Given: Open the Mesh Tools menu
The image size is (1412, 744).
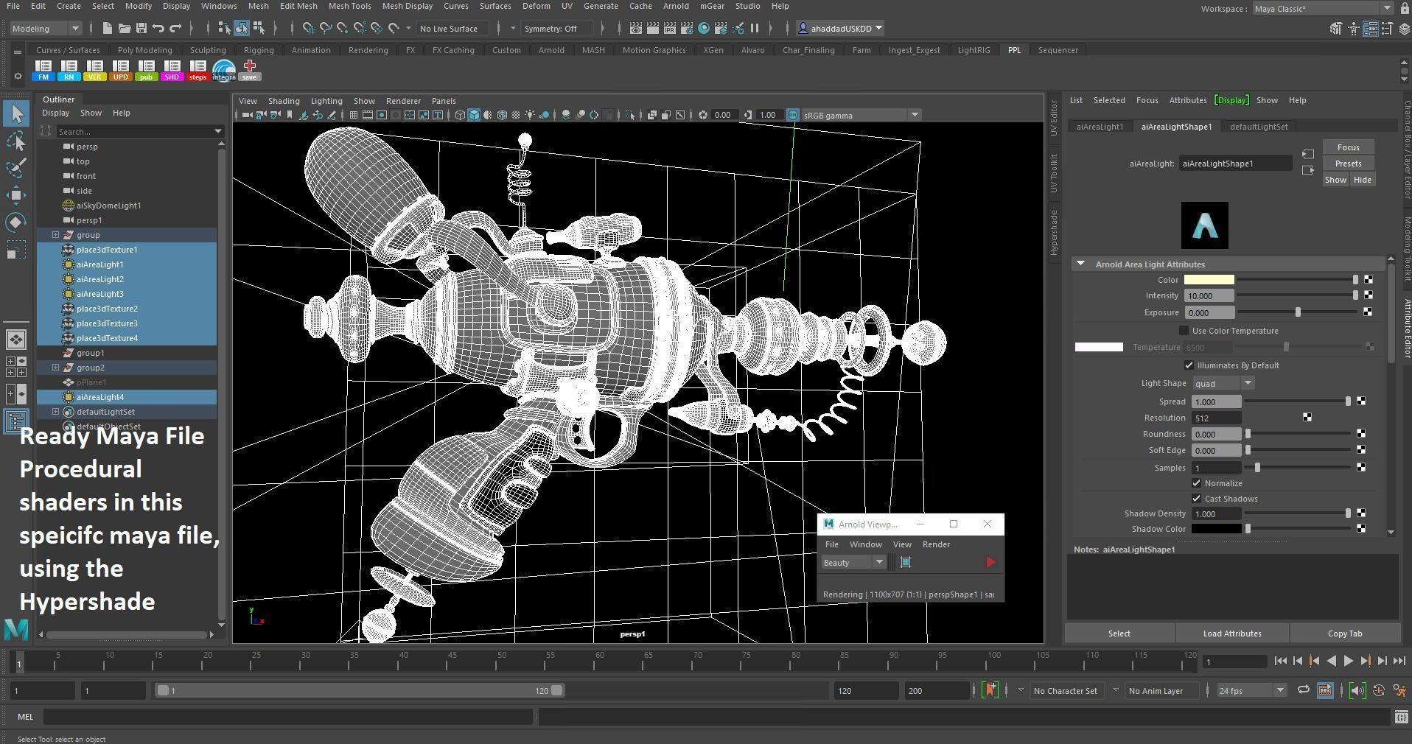Looking at the screenshot, I should 349,6.
